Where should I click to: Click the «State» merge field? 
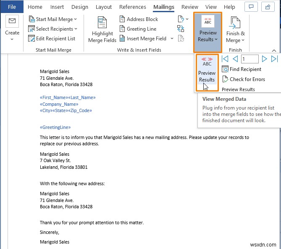click(x=60, y=110)
